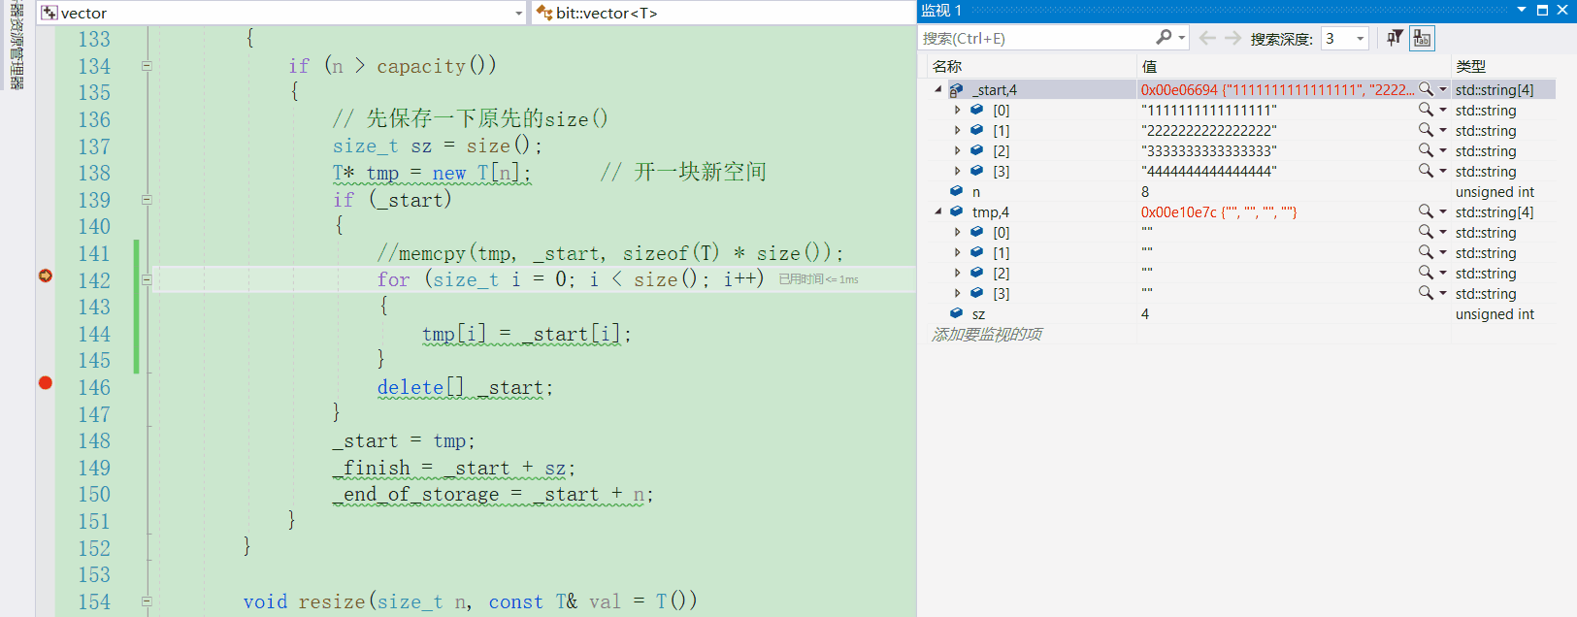Collapse the _start,4 watch node
This screenshot has width=1577, height=617.
(937, 89)
